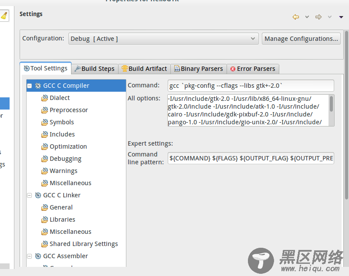Click the Debugging option icon

pyautogui.click(x=44, y=159)
